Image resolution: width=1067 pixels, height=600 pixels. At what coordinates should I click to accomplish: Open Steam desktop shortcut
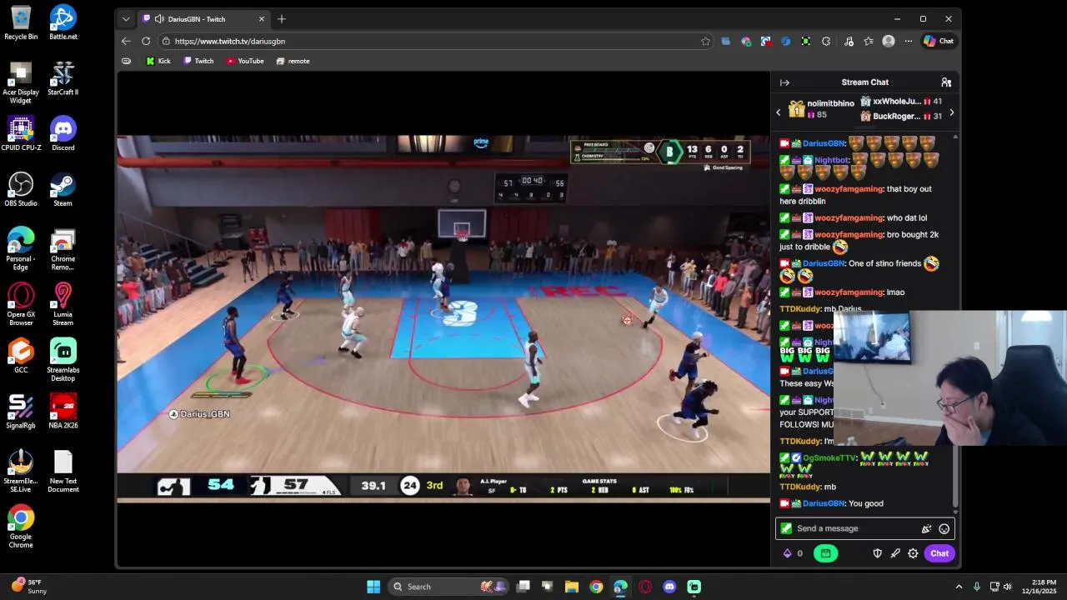click(x=63, y=189)
